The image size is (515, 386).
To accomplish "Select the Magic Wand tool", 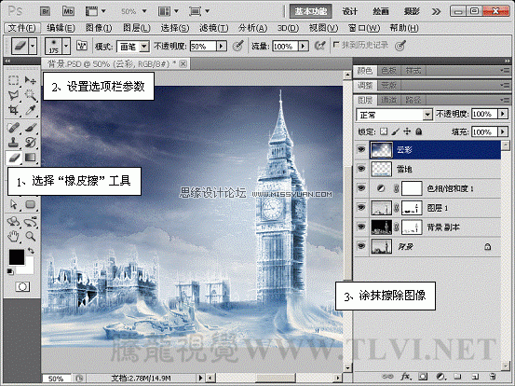I will point(30,95).
